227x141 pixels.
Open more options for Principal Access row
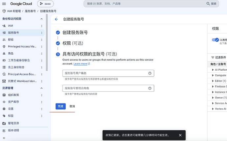click(42, 75)
